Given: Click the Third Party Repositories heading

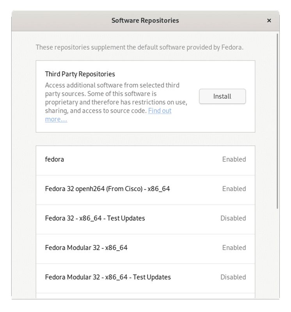Looking at the screenshot, I should [80, 74].
